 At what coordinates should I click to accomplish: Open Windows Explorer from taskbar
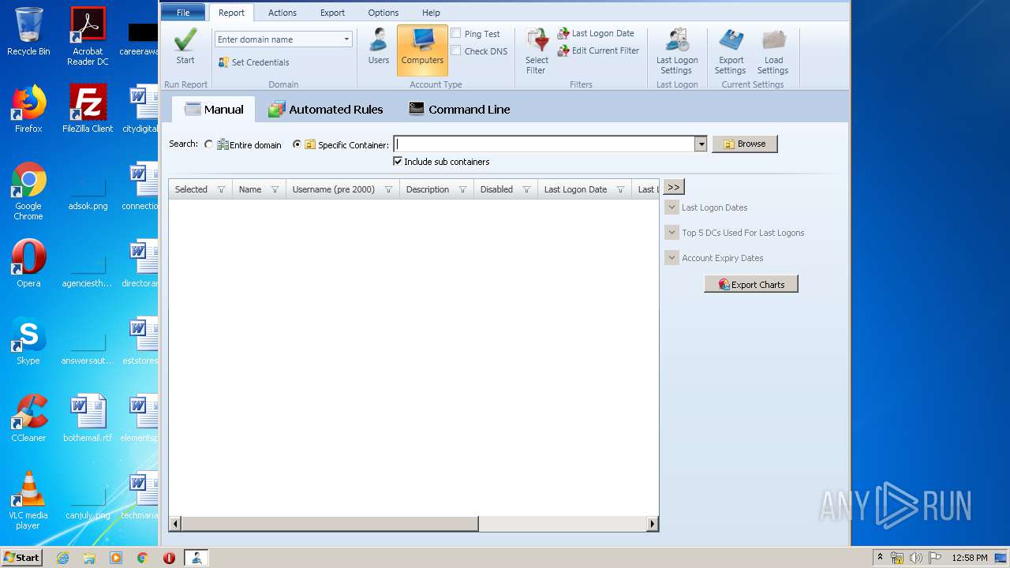89,558
